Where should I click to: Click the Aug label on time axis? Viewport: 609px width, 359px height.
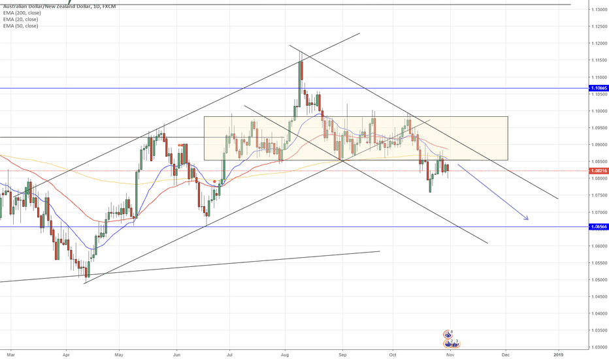tap(285, 354)
